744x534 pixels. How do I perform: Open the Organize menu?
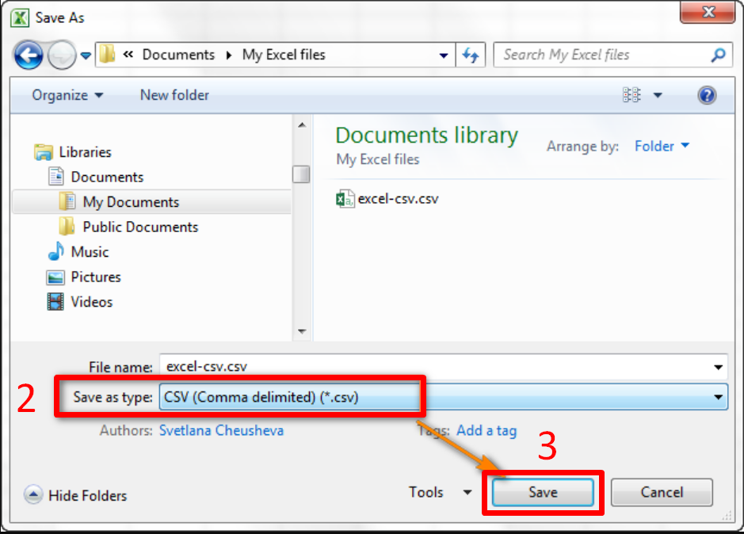(67, 95)
